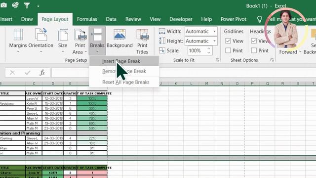Select column C header
The height and width of the screenshot is (178, 316).
[x=34, y=84]
